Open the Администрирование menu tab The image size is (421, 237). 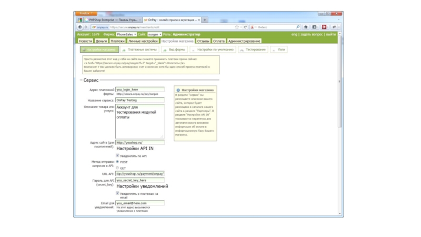(244, 41)
